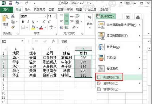This screenshot has width=152, height=104.
Task: Toggle Bold formatting
Action: [x=23, y=22]
